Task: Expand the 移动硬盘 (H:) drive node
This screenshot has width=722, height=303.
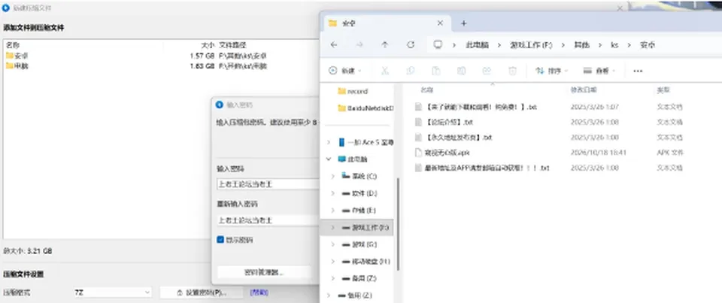Action: 332,261
